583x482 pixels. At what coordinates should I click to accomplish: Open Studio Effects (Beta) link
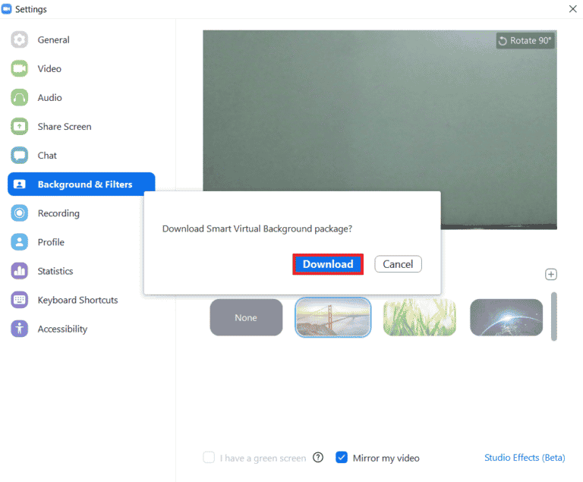coord(525,458)
